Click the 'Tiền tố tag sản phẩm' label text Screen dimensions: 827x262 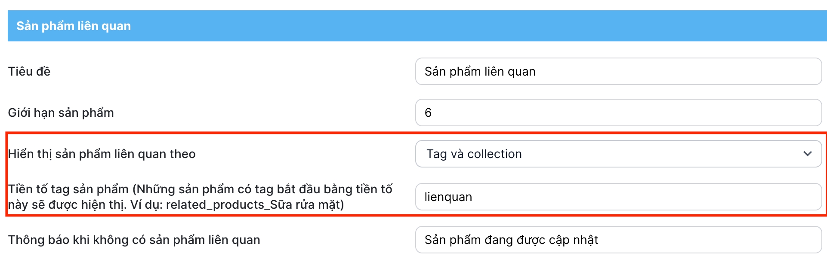(69, 189)
